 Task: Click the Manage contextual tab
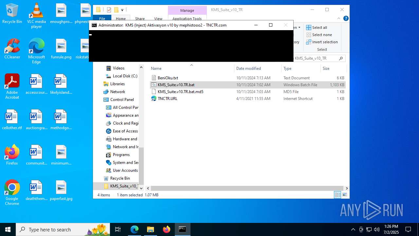pos(187,10)
